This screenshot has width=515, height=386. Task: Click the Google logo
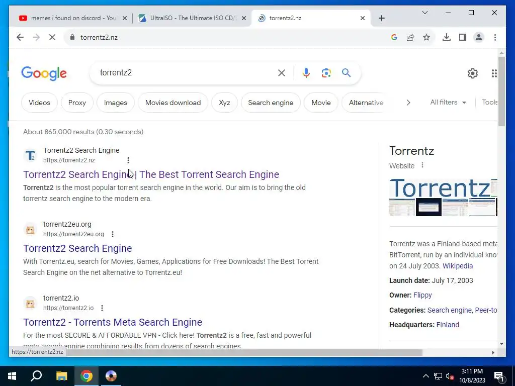[x=44, y=73]
